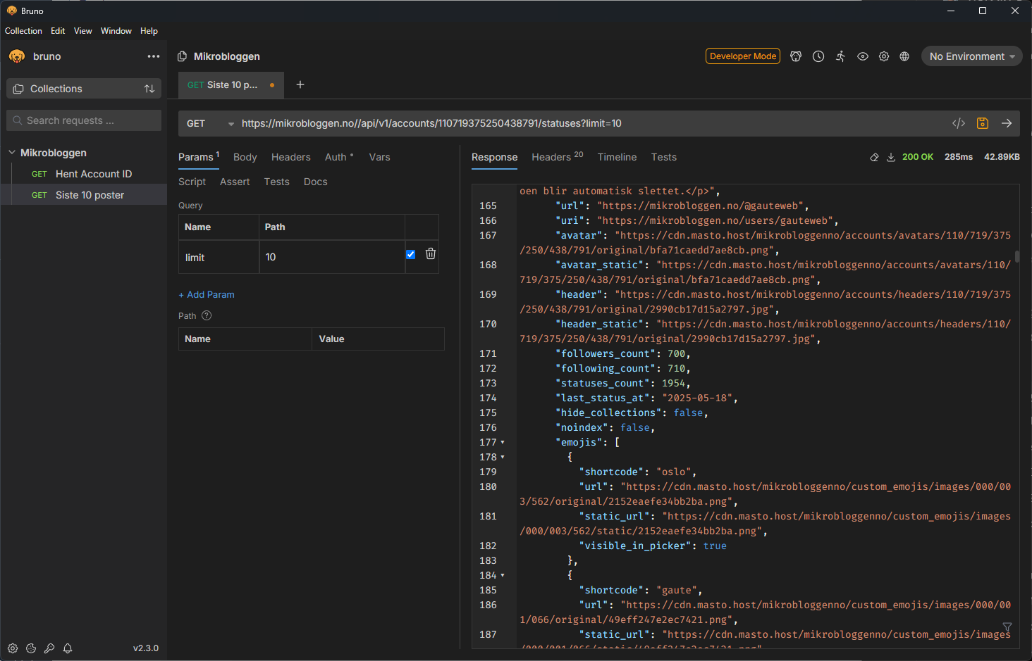Collapse the JSON fold at line 178
1032x661 pixels.
(x=503, y=457)
